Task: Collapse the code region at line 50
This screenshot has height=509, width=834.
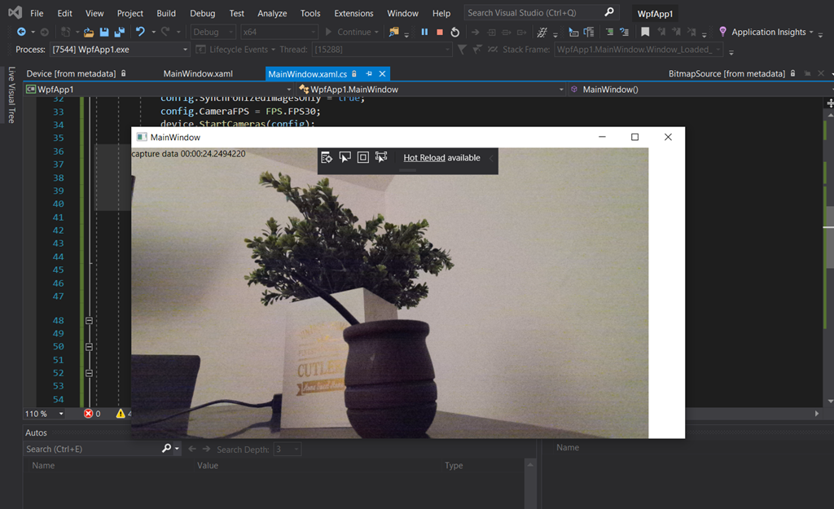Action: click(x=89, y=347)
